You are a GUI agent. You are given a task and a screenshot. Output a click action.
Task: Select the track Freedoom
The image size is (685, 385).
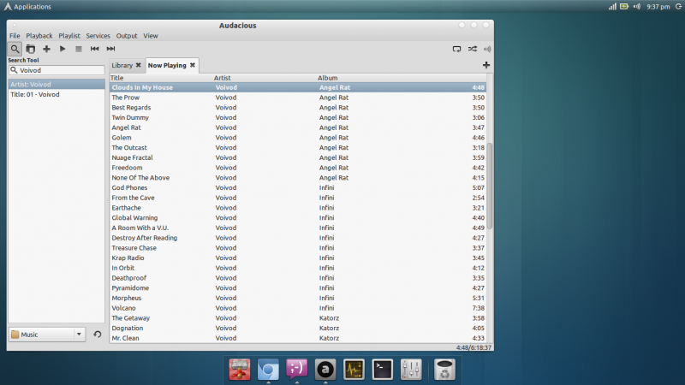coord(297,168)
